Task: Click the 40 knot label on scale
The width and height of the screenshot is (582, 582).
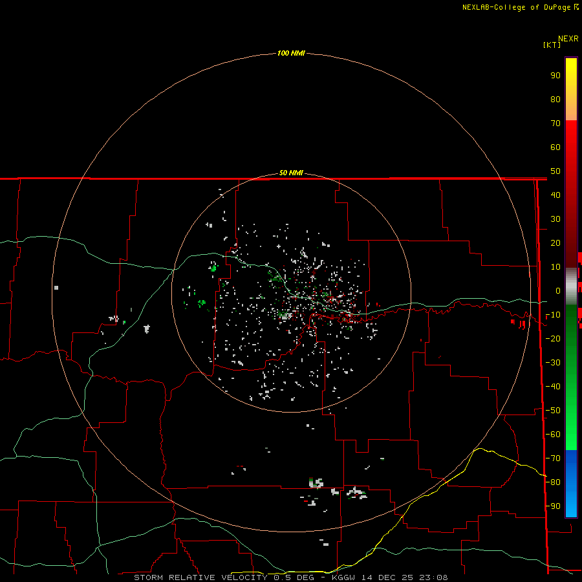Action: pyautogui.click(x=555, y=195)
